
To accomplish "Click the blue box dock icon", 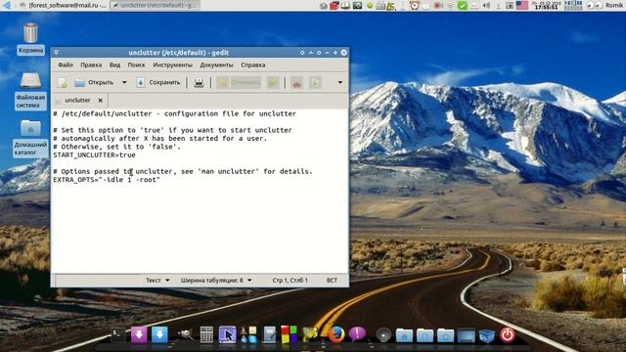I will (x=487, y=335).
